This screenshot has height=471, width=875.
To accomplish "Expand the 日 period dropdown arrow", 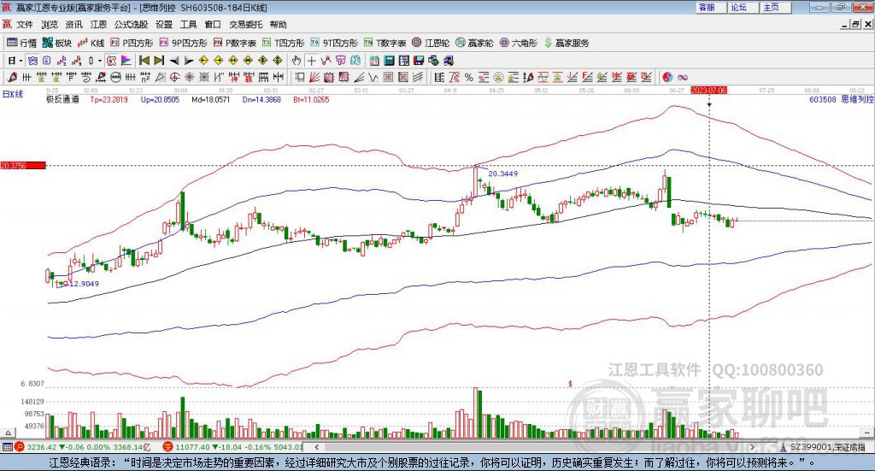I will [21, 61].
